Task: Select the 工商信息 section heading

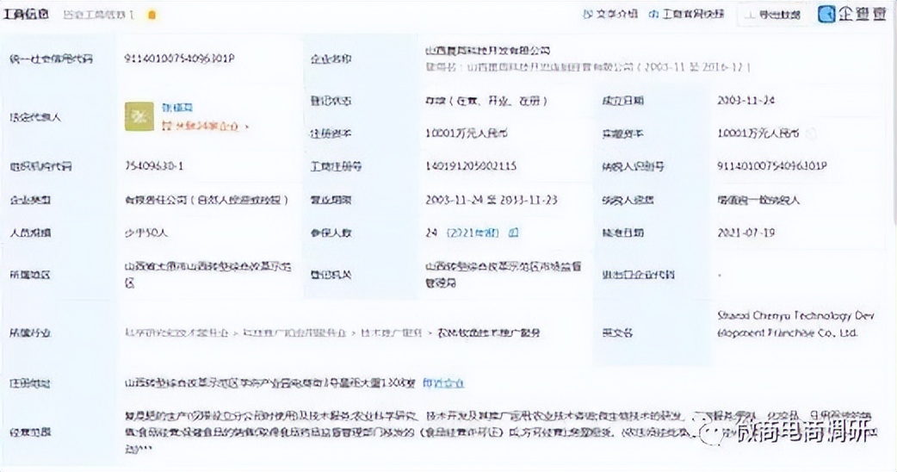Action: tap(26, 15)
